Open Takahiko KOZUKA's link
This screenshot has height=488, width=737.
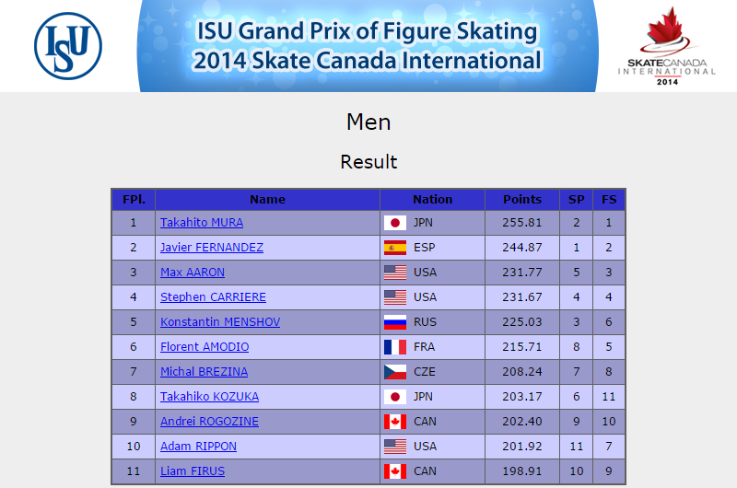pyautogui.click(x=210, y=397)
